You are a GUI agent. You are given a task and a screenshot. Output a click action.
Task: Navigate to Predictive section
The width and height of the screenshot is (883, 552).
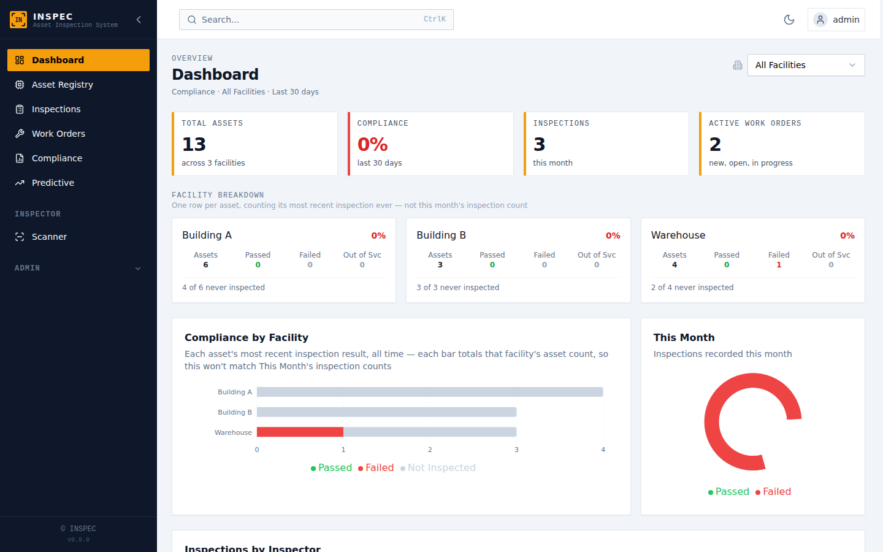[78, 183]
